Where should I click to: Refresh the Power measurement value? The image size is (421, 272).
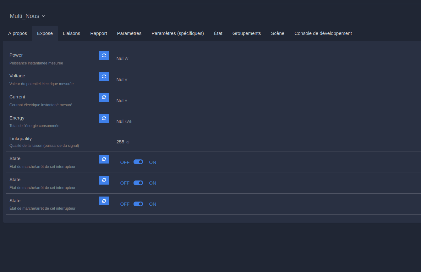pos(104,56)
